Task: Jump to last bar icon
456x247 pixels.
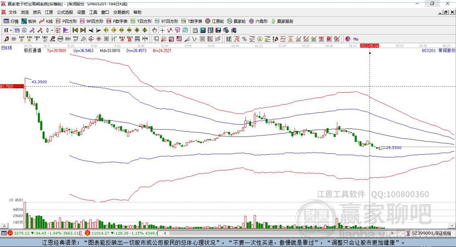Action: pyautogui.click(x=83, y=30)
